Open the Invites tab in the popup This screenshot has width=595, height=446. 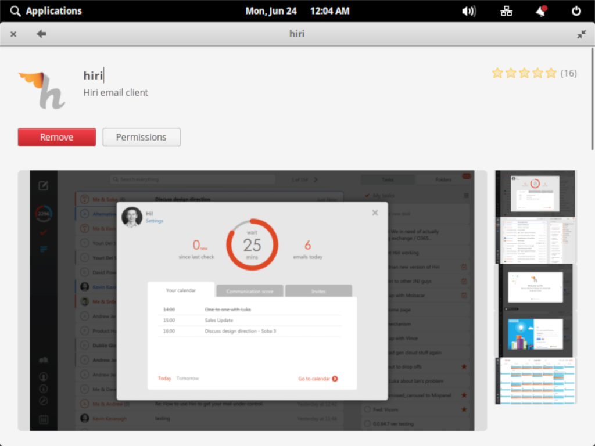point(318,290)
